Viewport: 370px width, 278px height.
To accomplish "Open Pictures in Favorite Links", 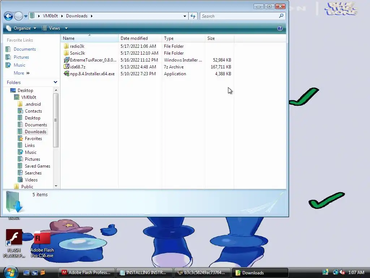I will tap(21, 57).
